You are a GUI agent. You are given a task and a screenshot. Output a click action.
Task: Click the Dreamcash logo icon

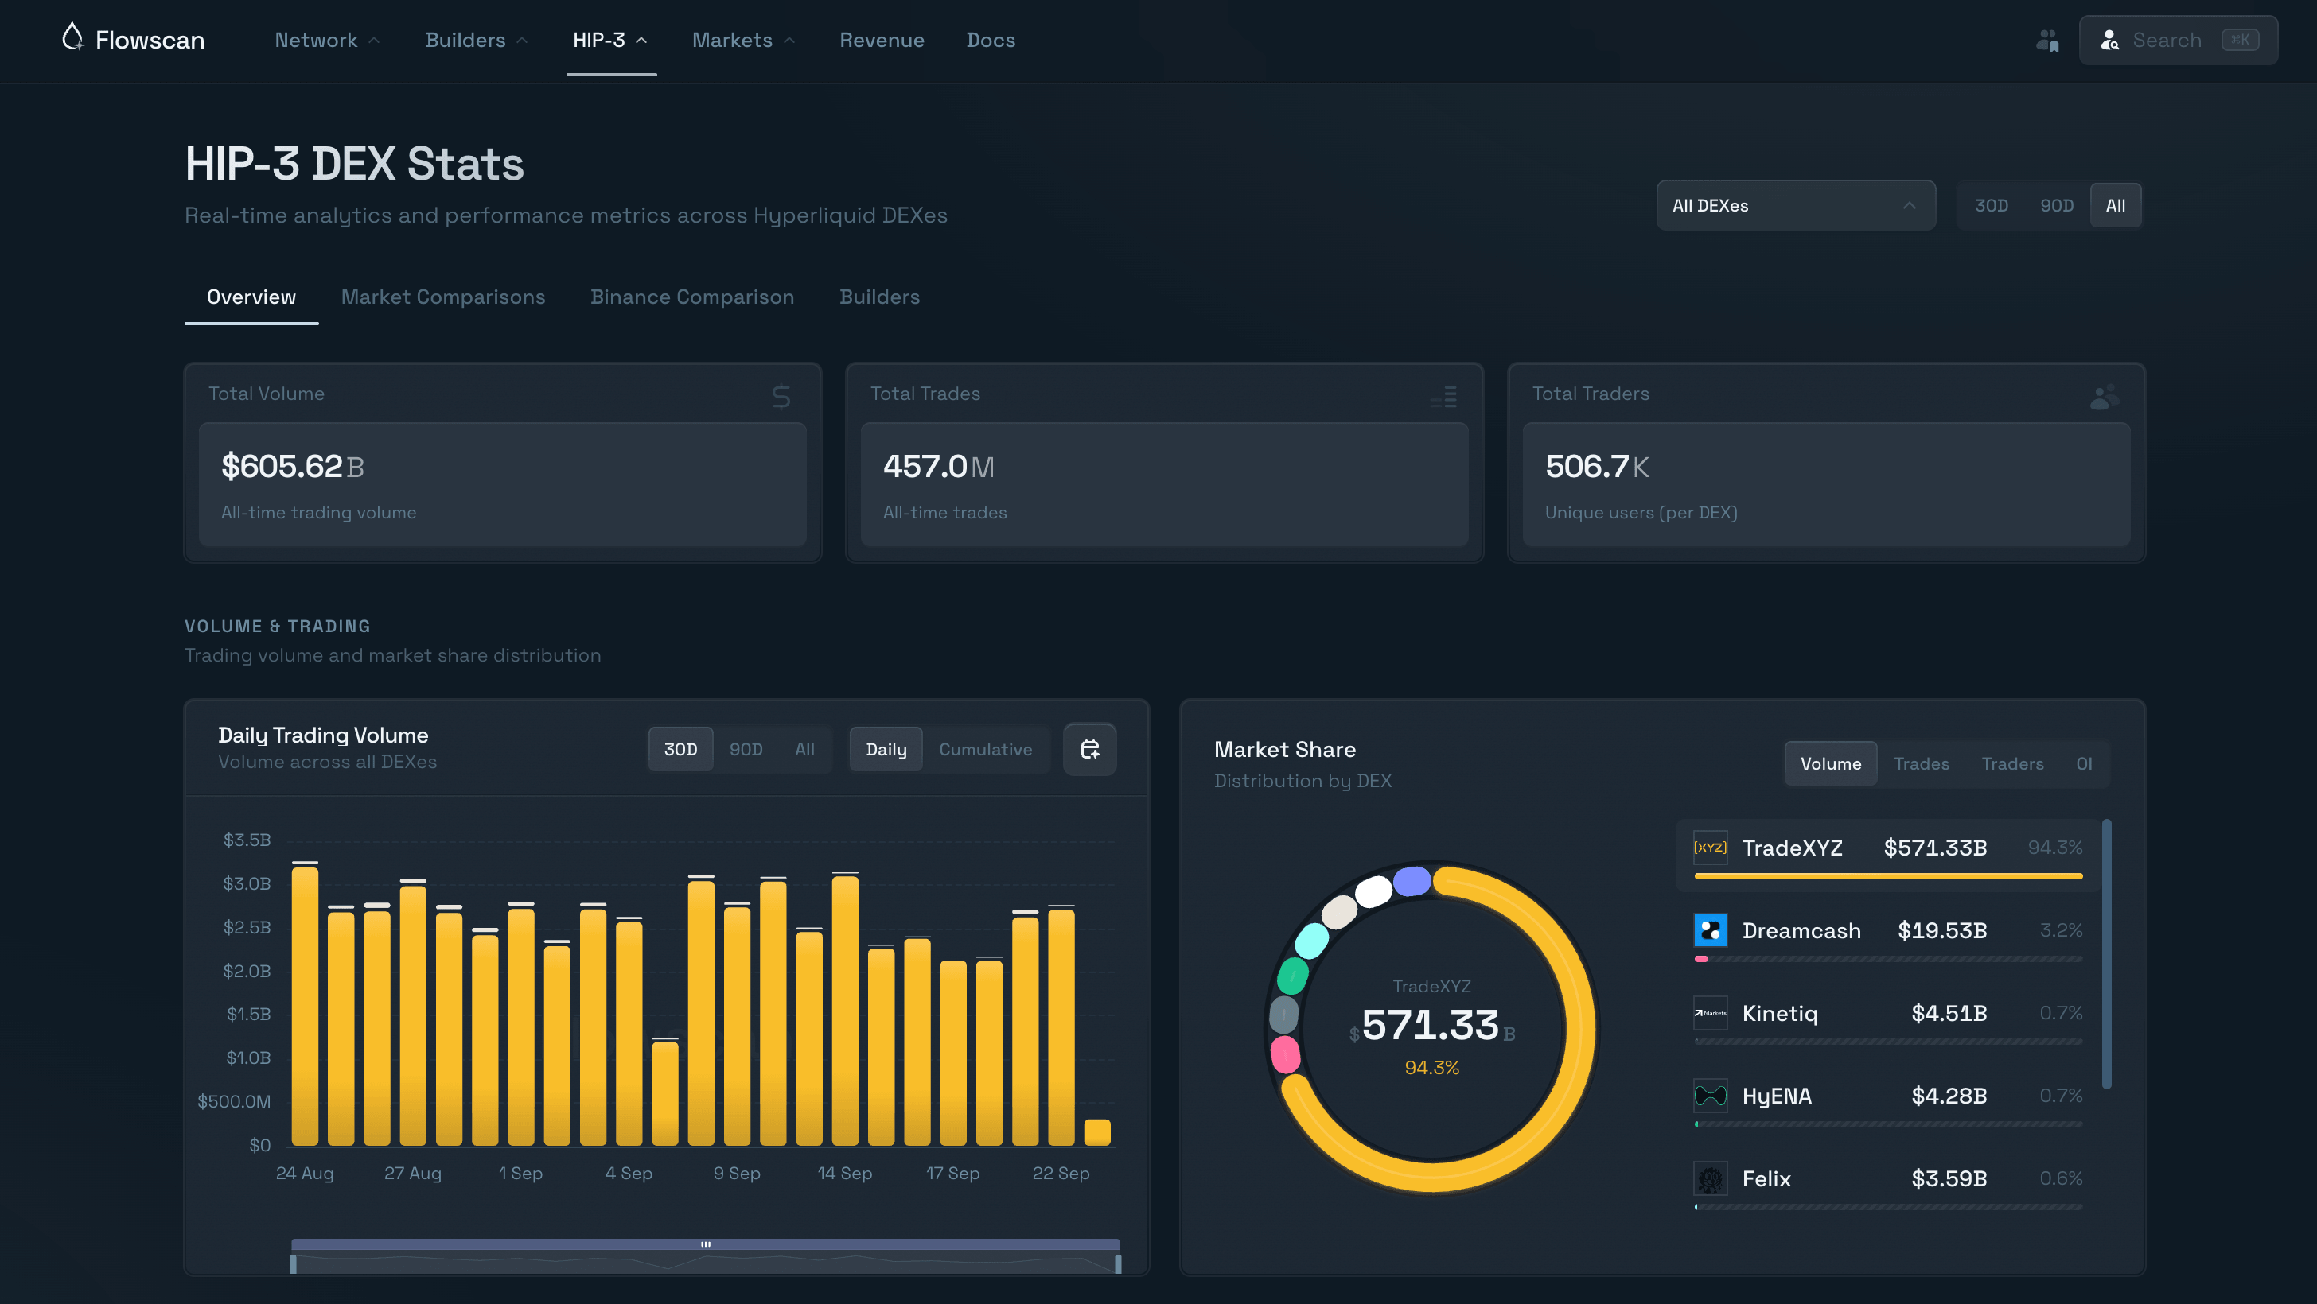(x=1710, y=930)
